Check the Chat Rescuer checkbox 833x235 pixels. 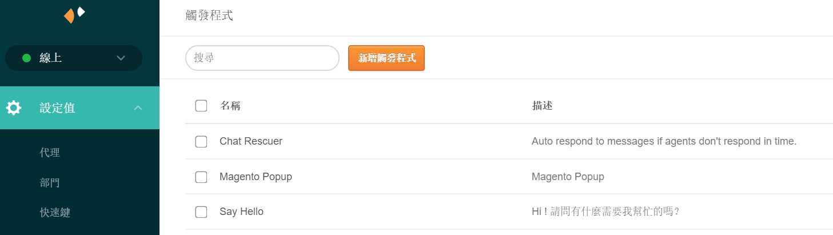tap(201, 141)
